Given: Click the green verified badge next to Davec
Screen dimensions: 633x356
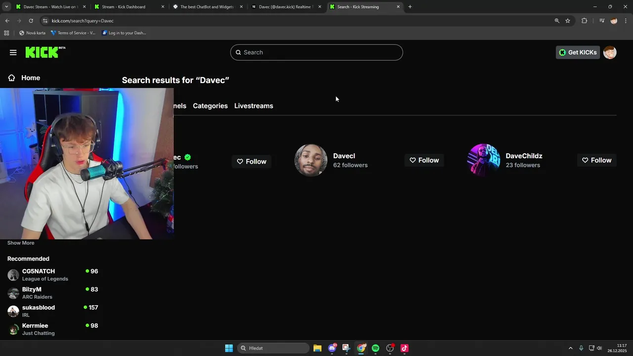Looking at the screenshot, I should point(187,157).
